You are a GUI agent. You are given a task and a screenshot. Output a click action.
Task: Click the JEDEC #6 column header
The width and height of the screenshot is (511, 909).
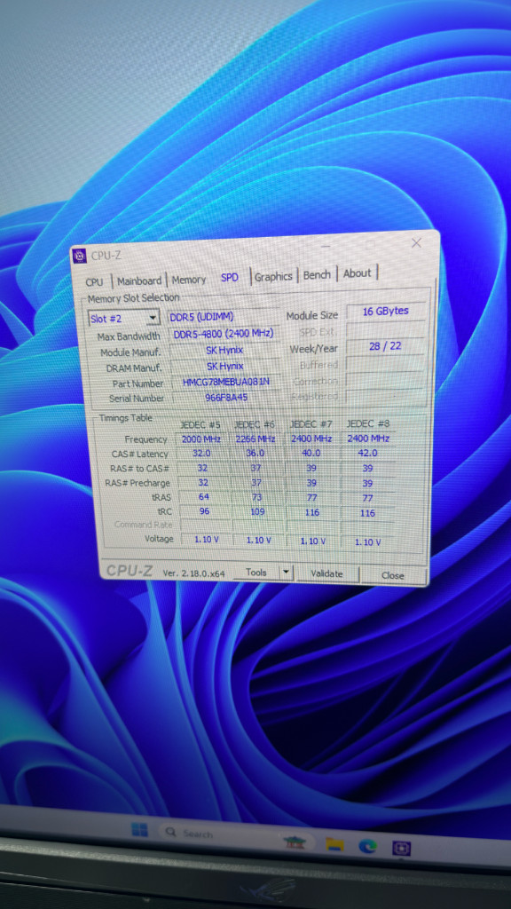click(255, 425)
